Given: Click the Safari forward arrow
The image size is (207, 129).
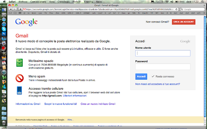Looking at the screenshot, I should pyautogui.click(x=15, y=9).
